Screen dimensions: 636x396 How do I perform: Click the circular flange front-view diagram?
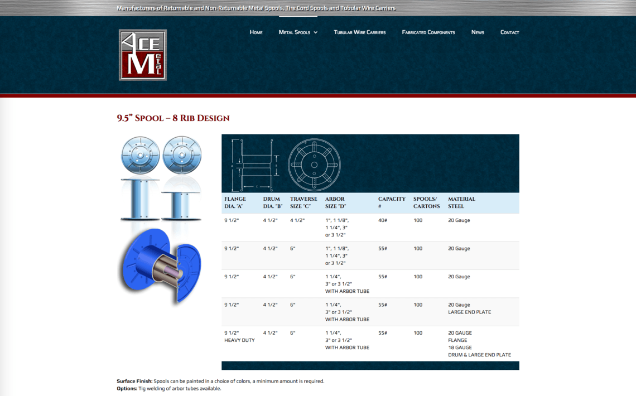(x=314, y=164)
